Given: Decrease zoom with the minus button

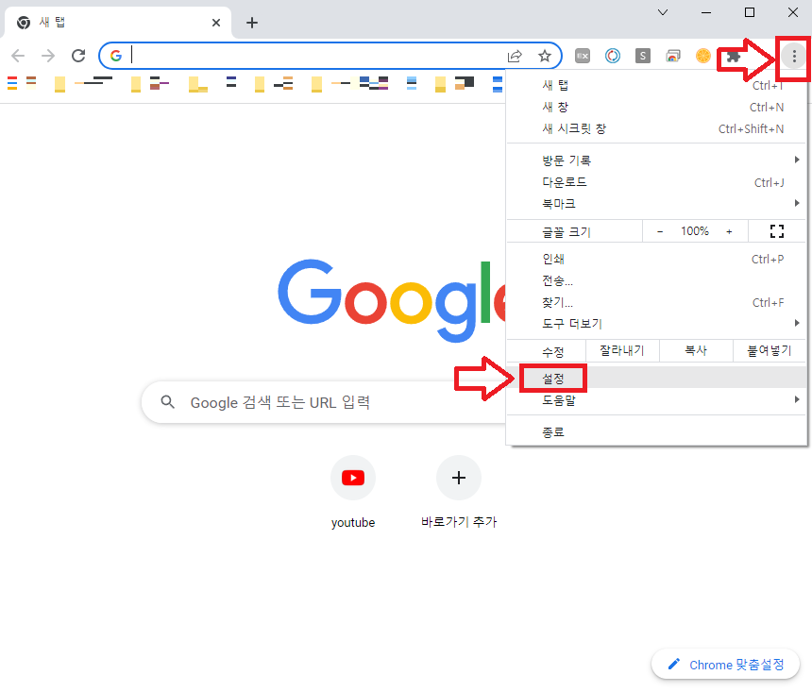Looking at the screenshot, I should click(x=660, y=231).
